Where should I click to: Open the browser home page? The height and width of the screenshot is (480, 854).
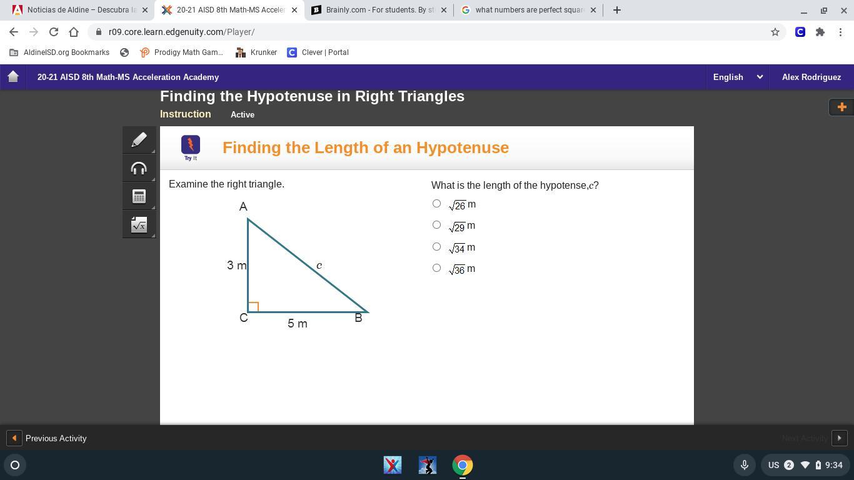pyautogui.click(x=74, y=32)
